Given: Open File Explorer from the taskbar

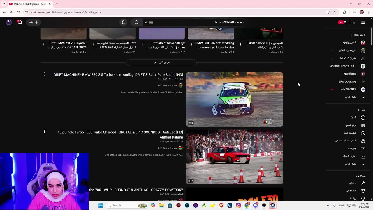Looking at the screenshot, I should (161, 205).
